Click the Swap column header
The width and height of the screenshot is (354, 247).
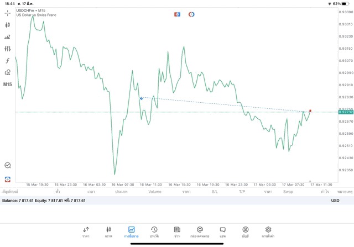coord(288,192)
